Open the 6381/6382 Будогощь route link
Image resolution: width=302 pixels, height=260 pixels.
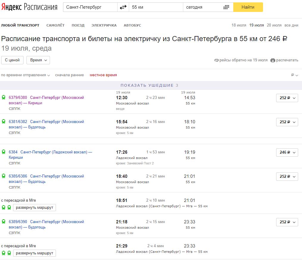[x=46, y=124]
